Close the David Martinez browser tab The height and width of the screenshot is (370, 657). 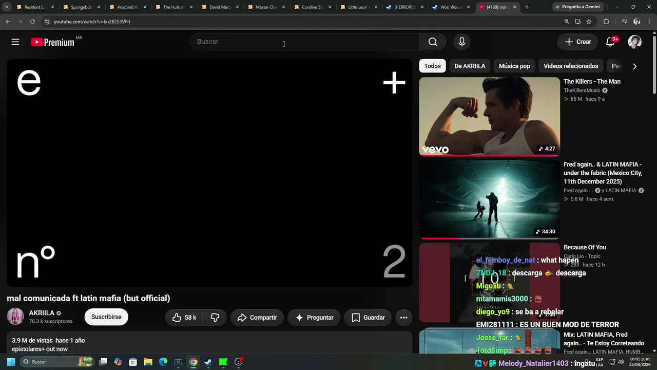(x=237, y=7)
